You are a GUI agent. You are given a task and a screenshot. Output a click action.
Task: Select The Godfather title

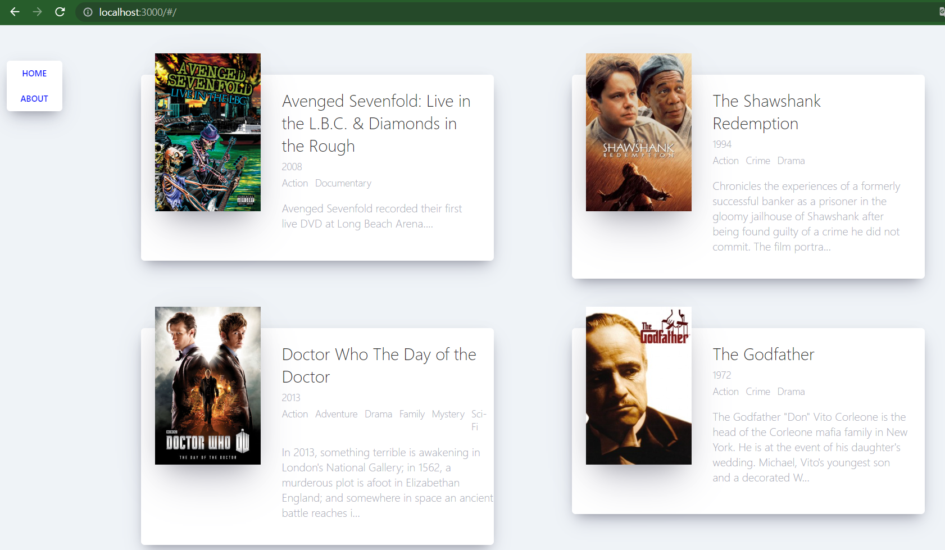pos(764,354)
